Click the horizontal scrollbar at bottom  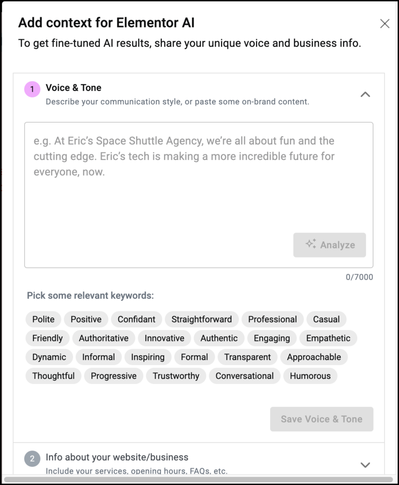pos(198,479)
